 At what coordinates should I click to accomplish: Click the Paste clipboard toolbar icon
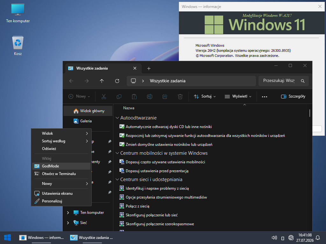click(134, 97)
